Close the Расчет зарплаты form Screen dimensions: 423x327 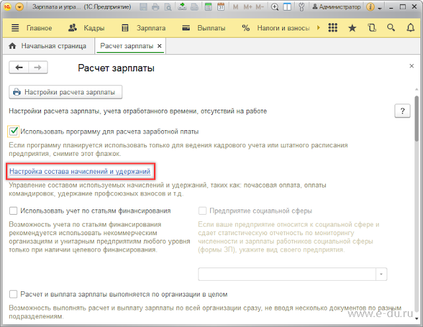click(x=411, y=66)
